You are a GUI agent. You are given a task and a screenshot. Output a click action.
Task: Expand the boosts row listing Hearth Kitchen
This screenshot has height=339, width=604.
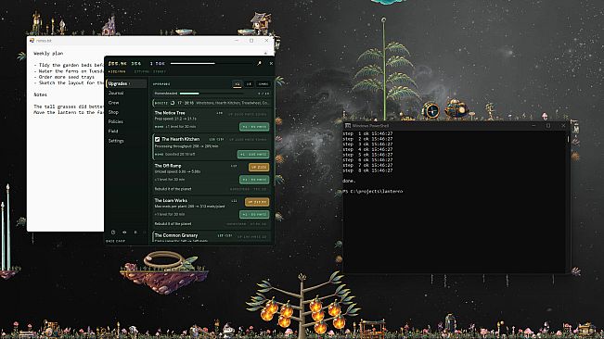pyautogui.click(x=212, y=103)
